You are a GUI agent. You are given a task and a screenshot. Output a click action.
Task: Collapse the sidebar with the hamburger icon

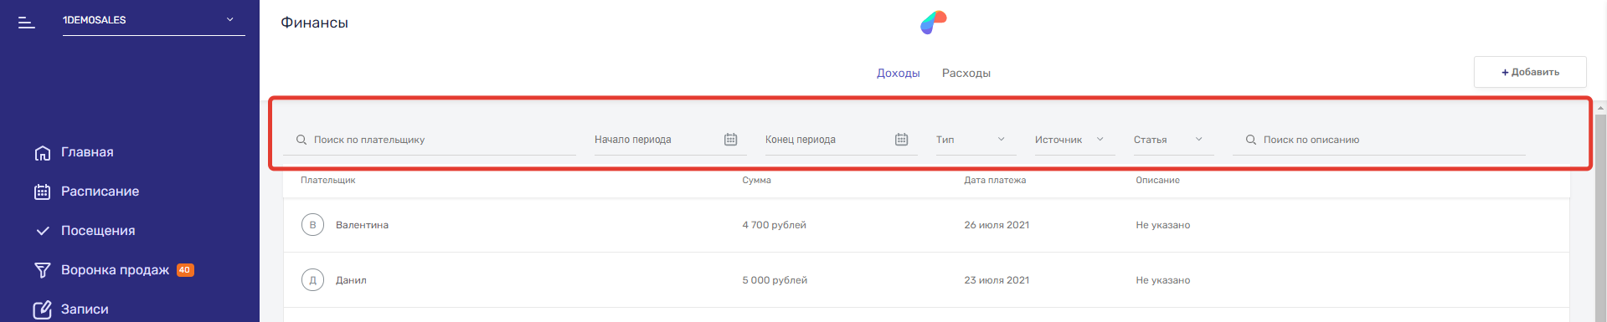pos(27,23)
